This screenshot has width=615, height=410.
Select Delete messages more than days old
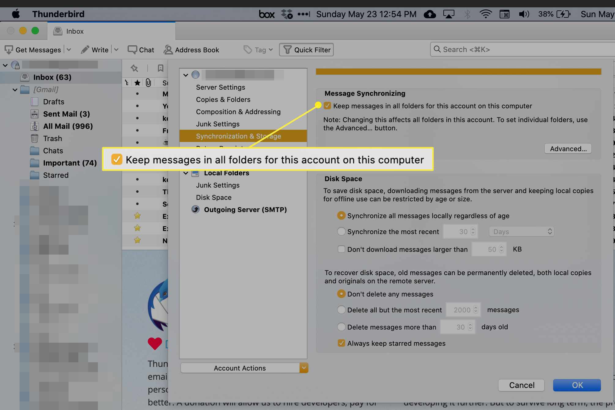(x=341, y=327)
